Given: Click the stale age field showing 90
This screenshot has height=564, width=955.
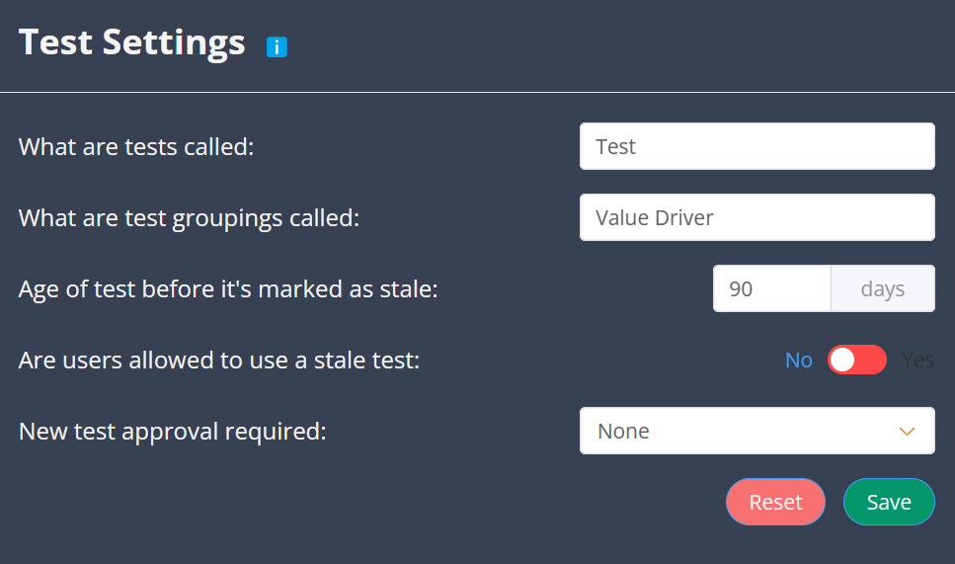Looking at the screenshot, I should click(x=771, y=289).
